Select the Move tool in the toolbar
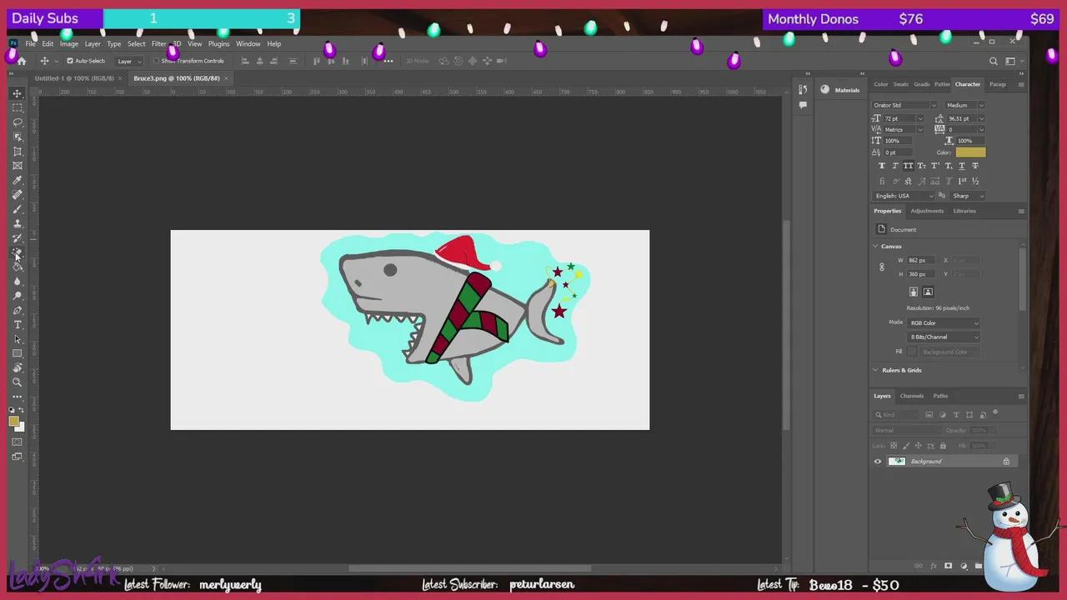Viewport: 1067px width, 600px height. (x=18, y=93)
